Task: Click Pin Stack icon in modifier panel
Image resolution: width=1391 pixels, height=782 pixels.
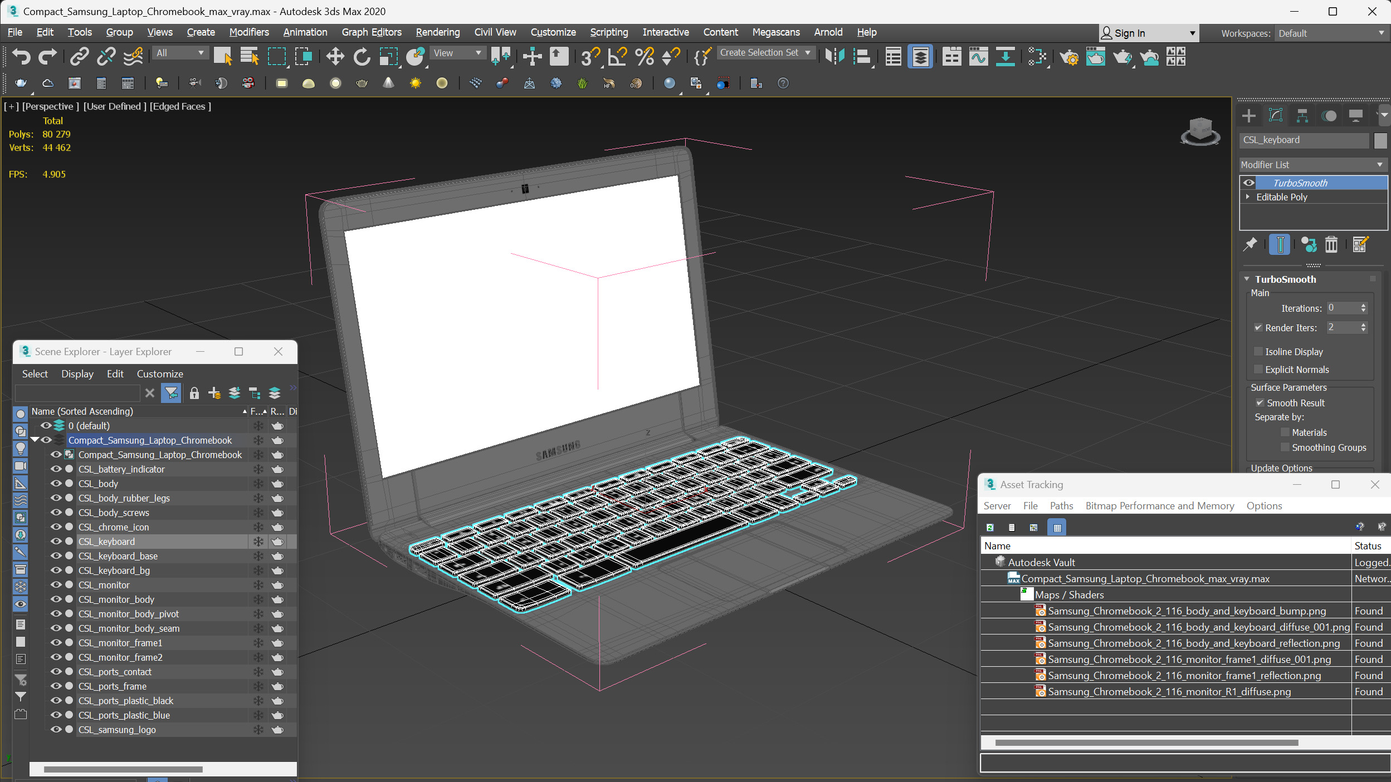Action: tap(1250, 244)
